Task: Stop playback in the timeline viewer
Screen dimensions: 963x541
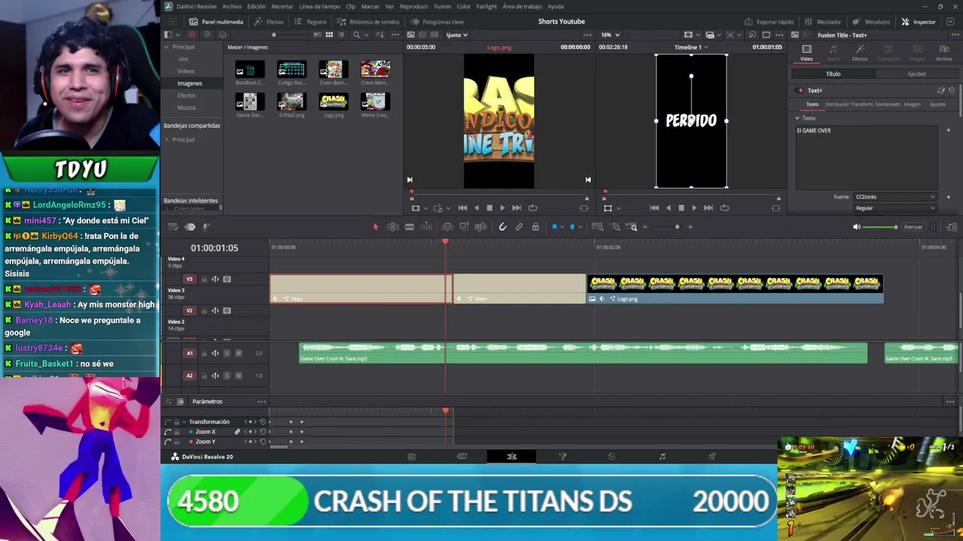Action: click(681, 208)
